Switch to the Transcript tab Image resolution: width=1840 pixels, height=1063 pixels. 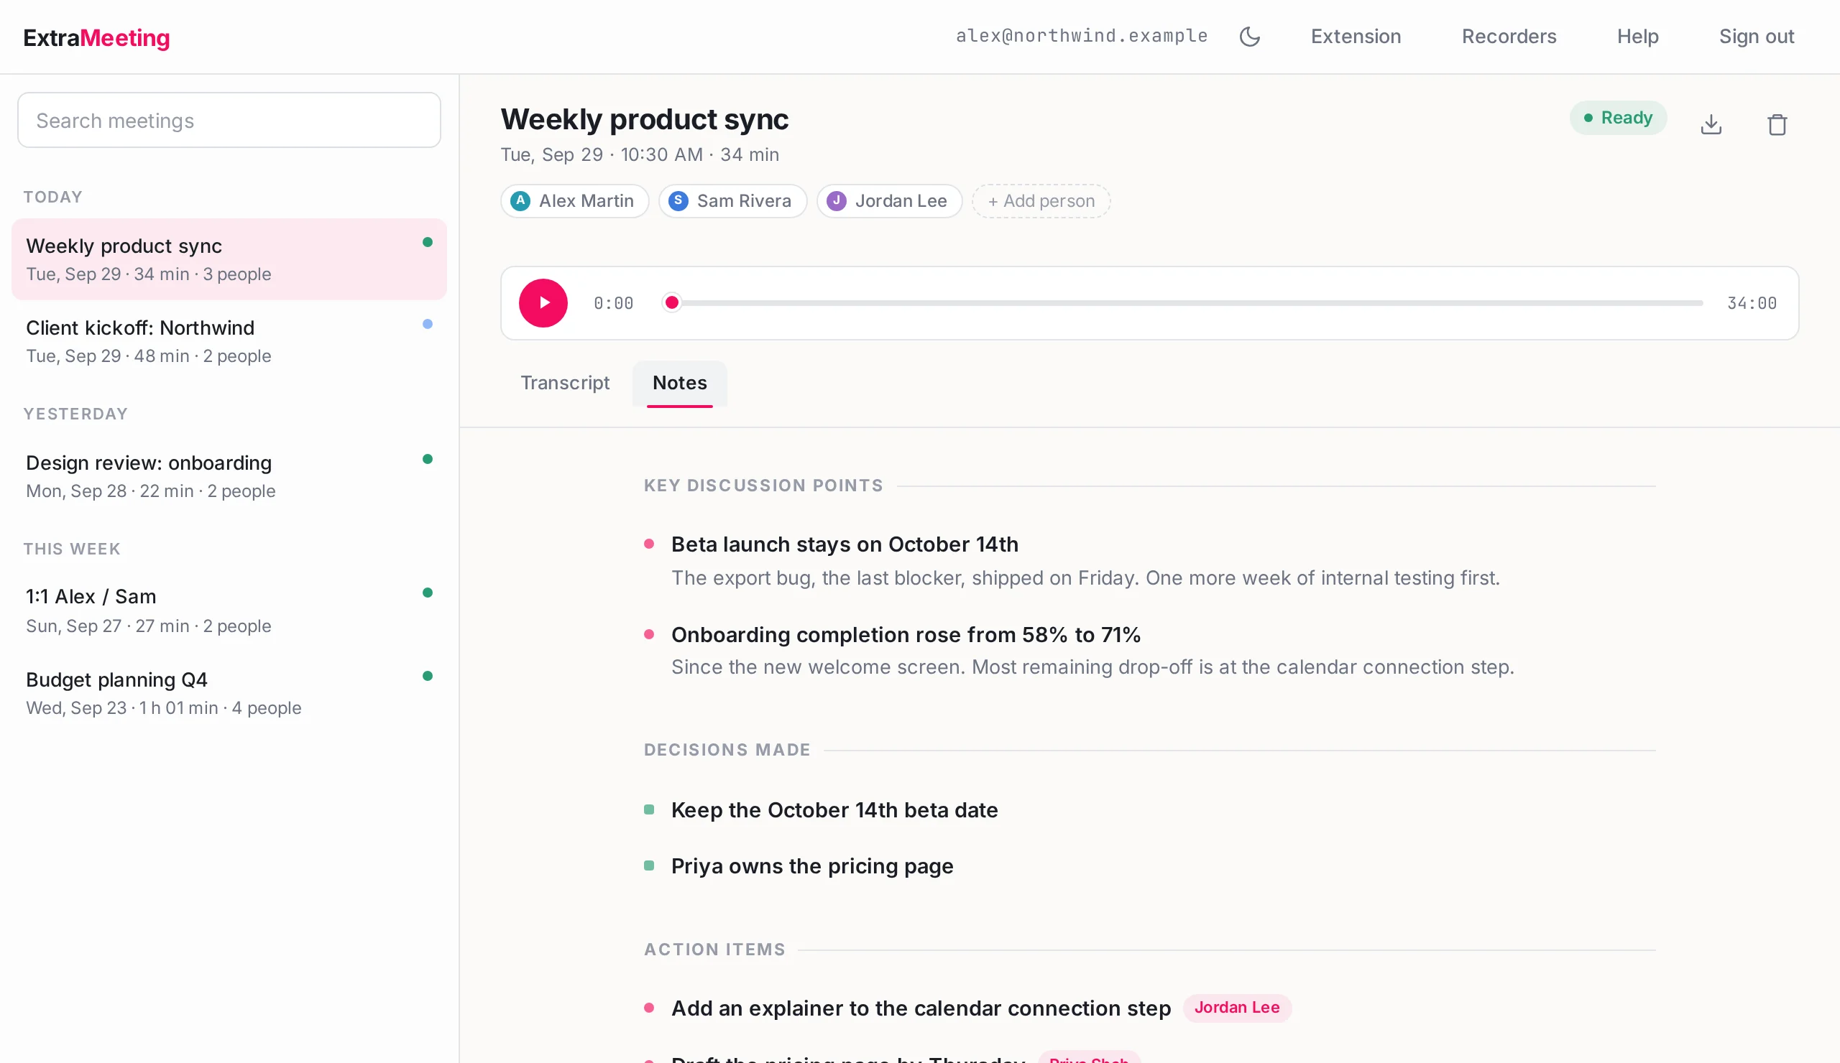coord(564,383)
